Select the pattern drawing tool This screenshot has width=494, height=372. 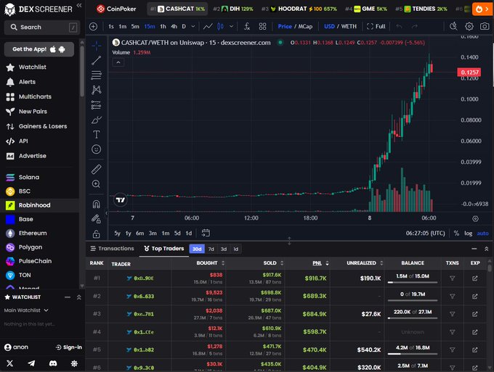click(97, 90)
